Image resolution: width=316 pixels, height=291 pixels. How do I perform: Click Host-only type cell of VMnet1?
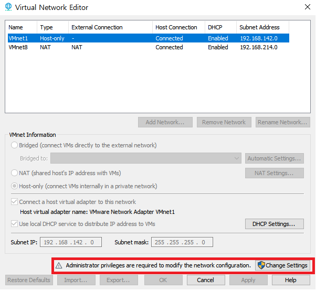pyautogui.click(x=52, y=38)
